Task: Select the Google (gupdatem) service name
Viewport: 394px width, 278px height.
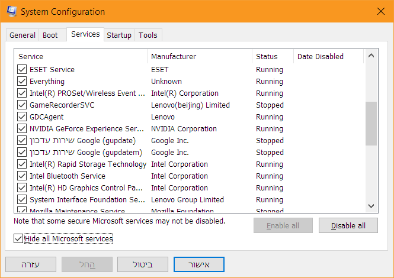Action: 86,152
